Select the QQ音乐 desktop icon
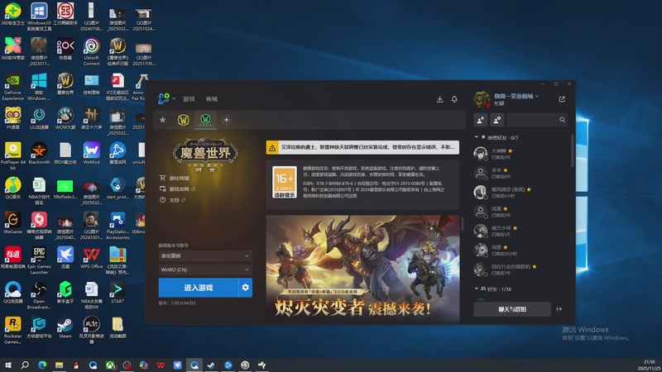Screen dimensions: 662x372 [x=12, y=188]
